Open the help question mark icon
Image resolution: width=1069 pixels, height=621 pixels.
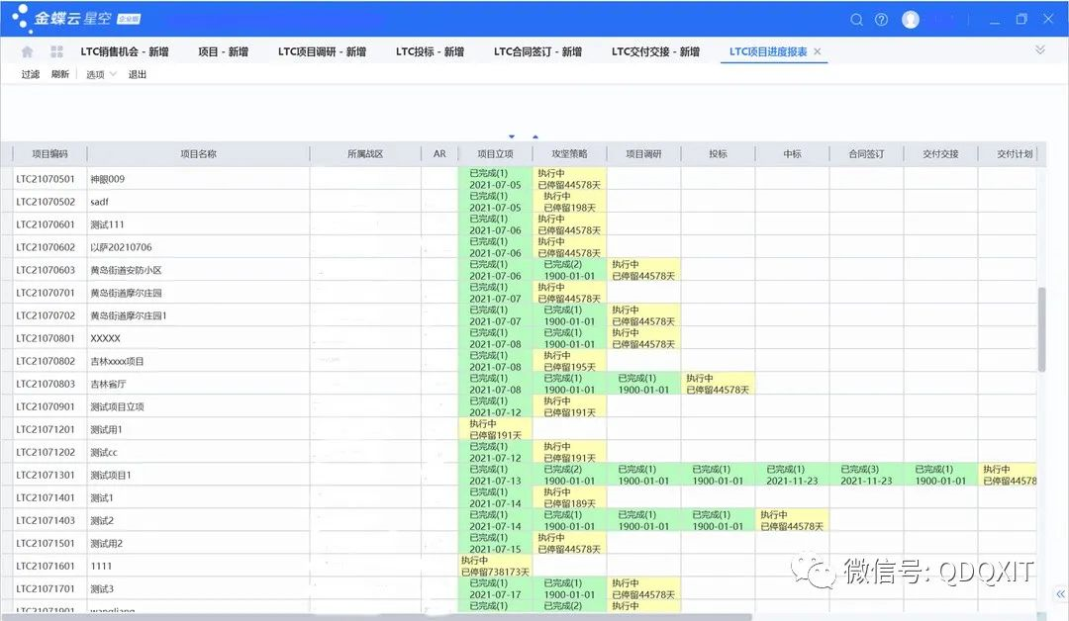pos(881,20)
